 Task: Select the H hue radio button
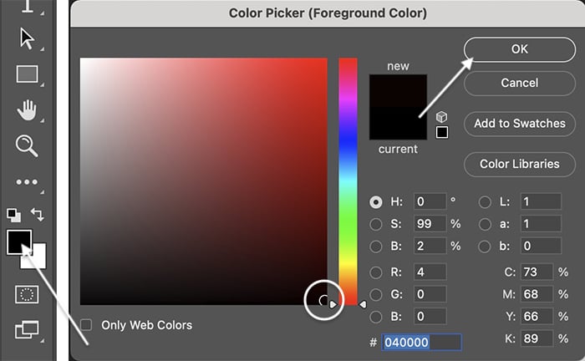pyautogui.click(x=376, y=201)
